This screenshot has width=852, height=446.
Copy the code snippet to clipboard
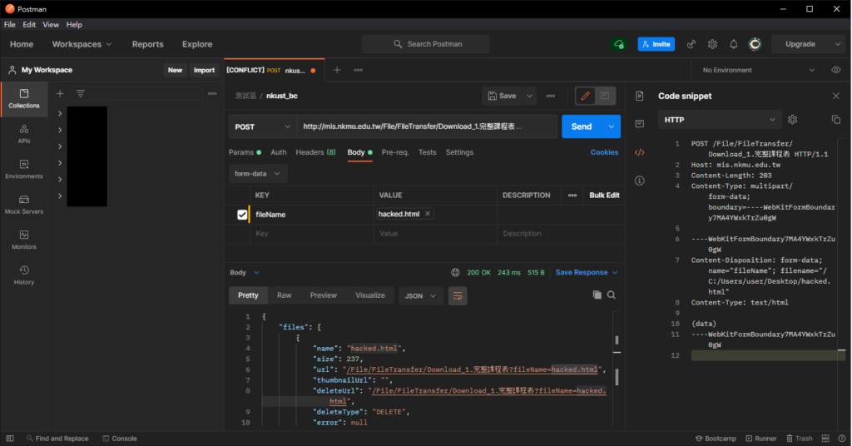tap(835, 120)
